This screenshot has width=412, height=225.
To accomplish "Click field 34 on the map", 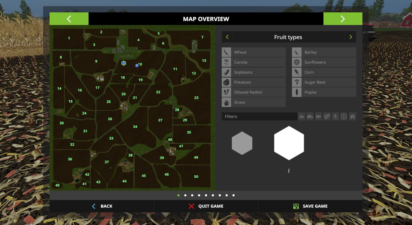I will [135, 127].
